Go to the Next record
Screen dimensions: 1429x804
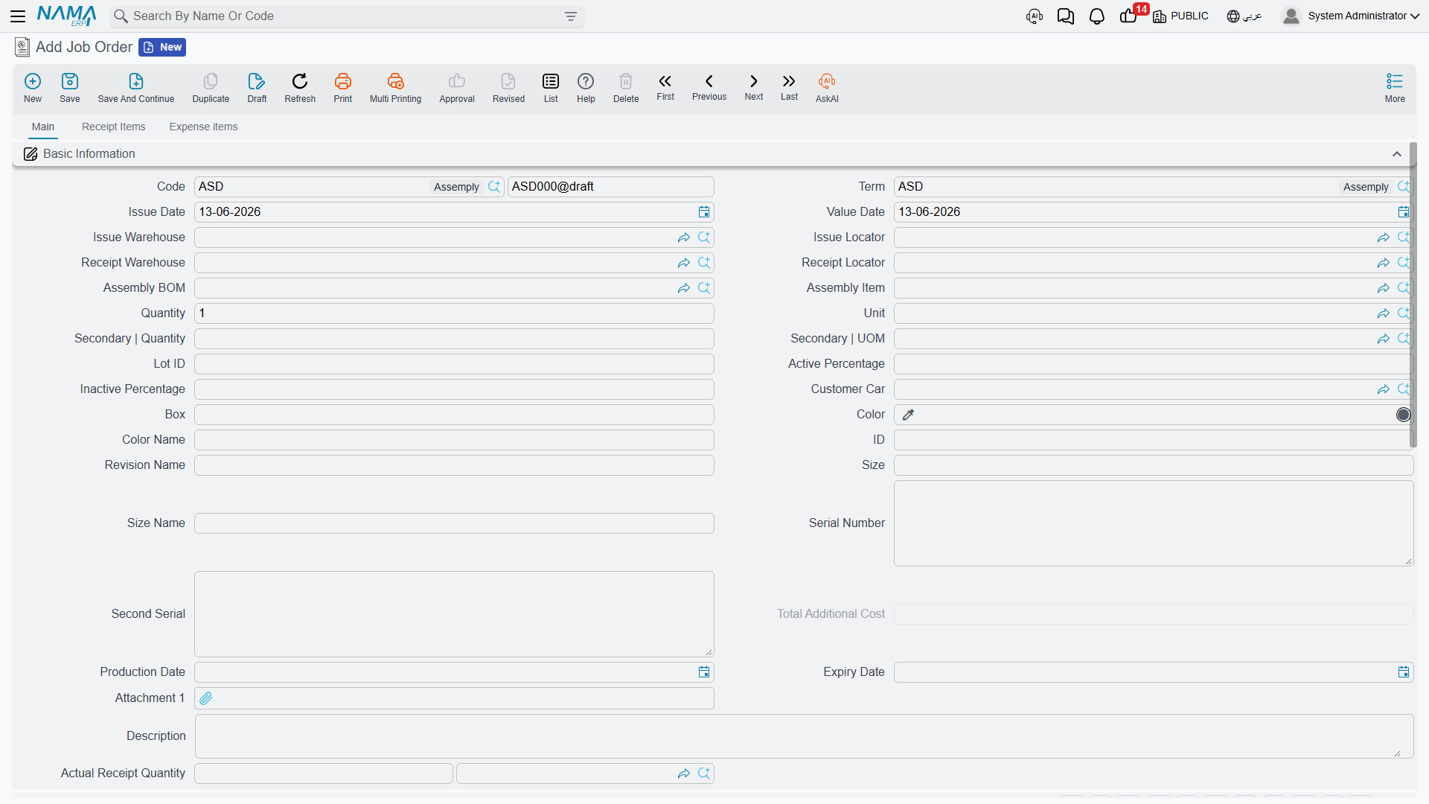(x=754, y=87)
